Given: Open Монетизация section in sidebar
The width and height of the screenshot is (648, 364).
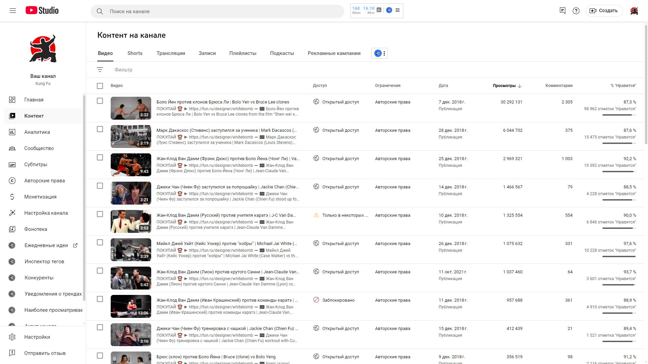Looking at the screenshot, I should (x=43, y=197).
